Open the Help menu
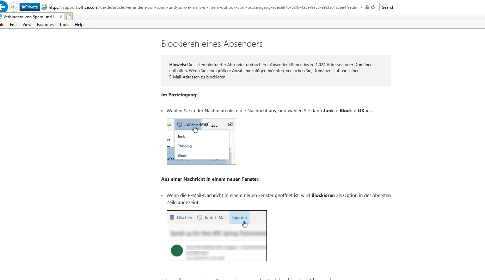This screenshot has height=280, width=485. (79, 25)
